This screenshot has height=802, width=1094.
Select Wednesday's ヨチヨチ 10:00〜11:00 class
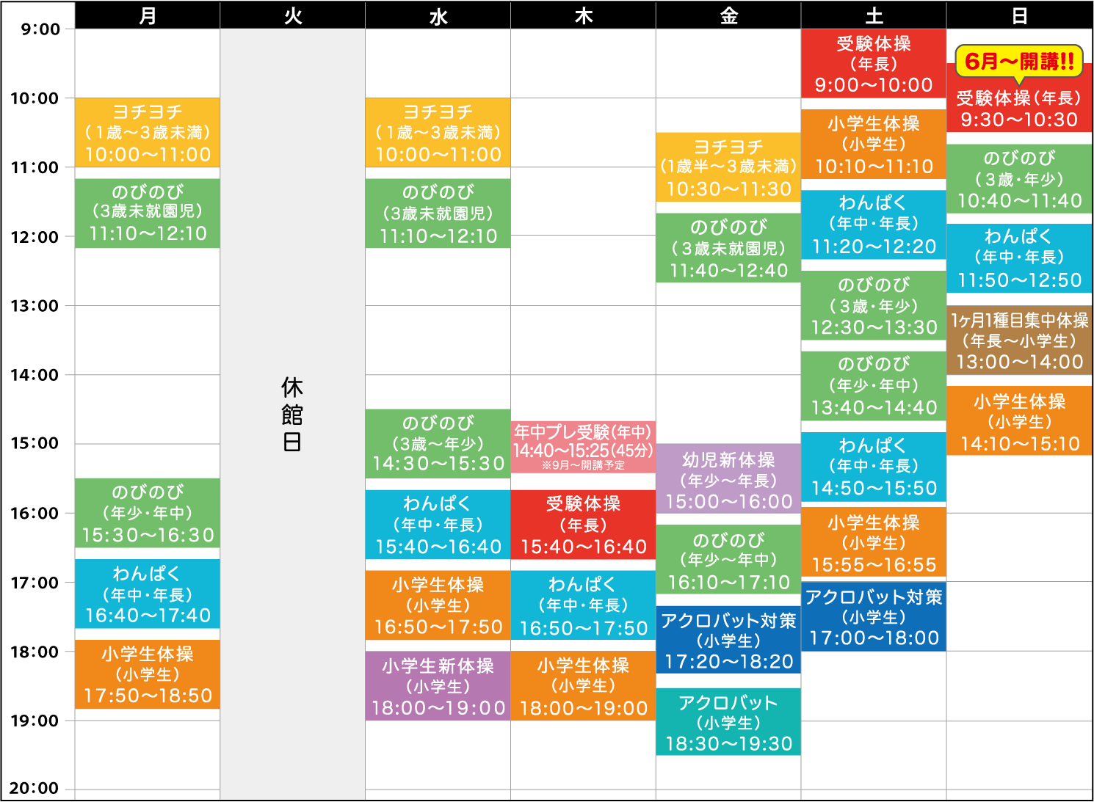438,133
